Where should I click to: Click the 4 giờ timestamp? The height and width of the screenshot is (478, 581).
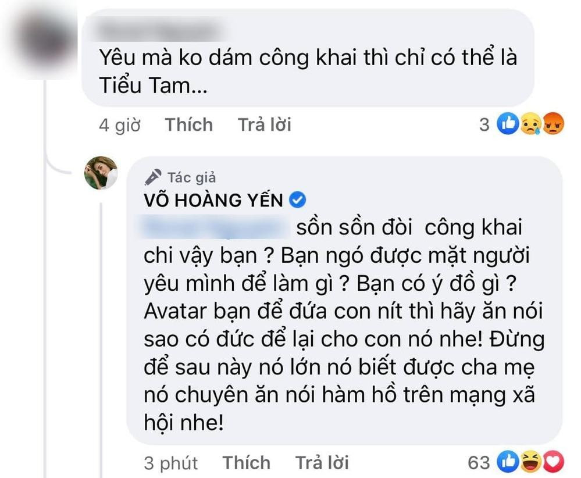pyautogui.click(x=119, y=124)
